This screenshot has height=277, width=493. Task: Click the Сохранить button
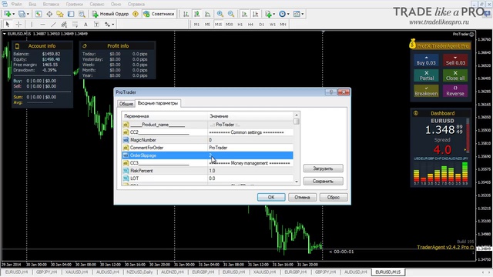point(323,182)
